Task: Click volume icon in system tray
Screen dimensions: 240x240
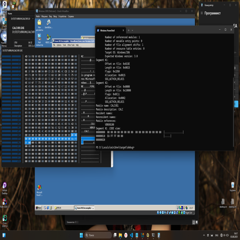Action: (225, 235)
